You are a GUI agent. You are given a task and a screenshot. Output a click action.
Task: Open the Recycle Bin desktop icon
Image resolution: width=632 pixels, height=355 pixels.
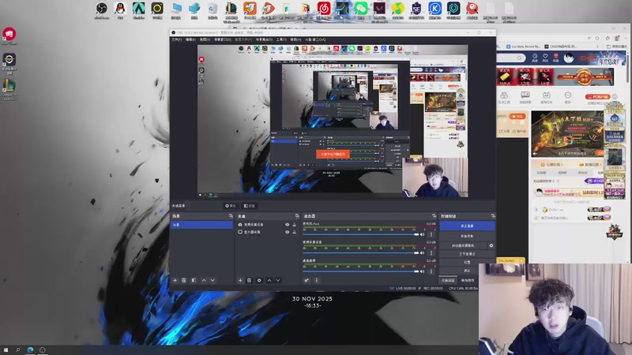click(x=213, y=9)
